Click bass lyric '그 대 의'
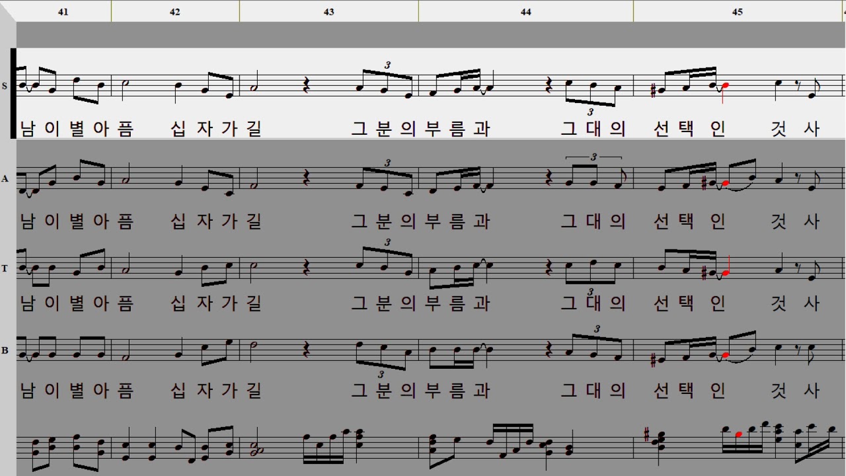Image resolution: width=846 pixels, height=476 pixels. point(593,390)
